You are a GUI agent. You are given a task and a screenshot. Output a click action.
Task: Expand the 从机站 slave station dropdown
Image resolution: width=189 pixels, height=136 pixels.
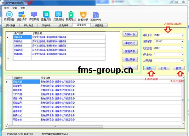182,60
